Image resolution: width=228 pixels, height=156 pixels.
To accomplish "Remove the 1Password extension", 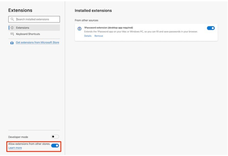I will pyautogui.click(x=99, y=36).
